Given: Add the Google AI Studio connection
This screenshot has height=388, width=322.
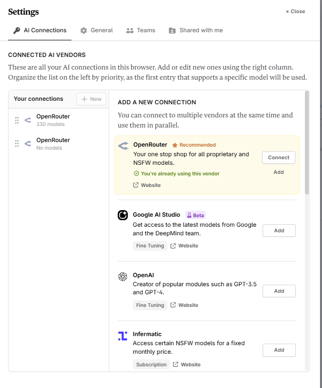Looking at the screenshot, I should coord(279,231).
